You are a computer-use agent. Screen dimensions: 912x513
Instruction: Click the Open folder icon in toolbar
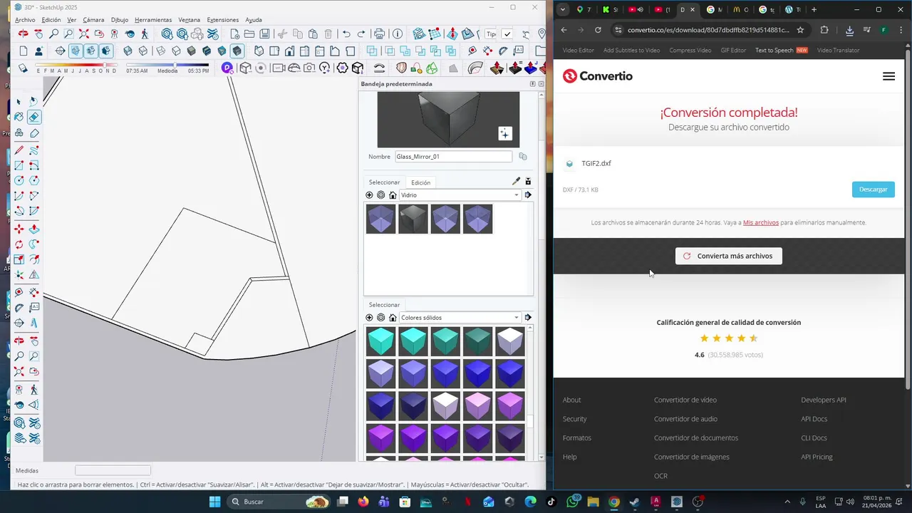(x=249, y=33)
